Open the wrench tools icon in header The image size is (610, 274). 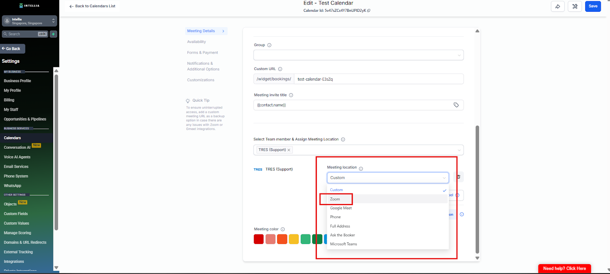pos(575,6)
